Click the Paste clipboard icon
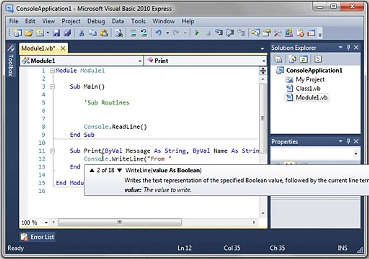Screen dimensions: 369x259 pos(104,33)
